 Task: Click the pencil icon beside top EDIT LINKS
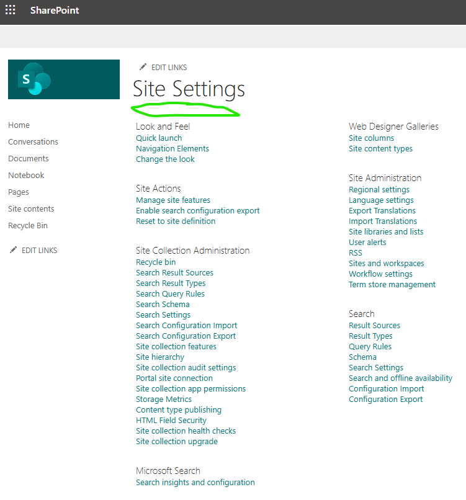tap(143, 67)
